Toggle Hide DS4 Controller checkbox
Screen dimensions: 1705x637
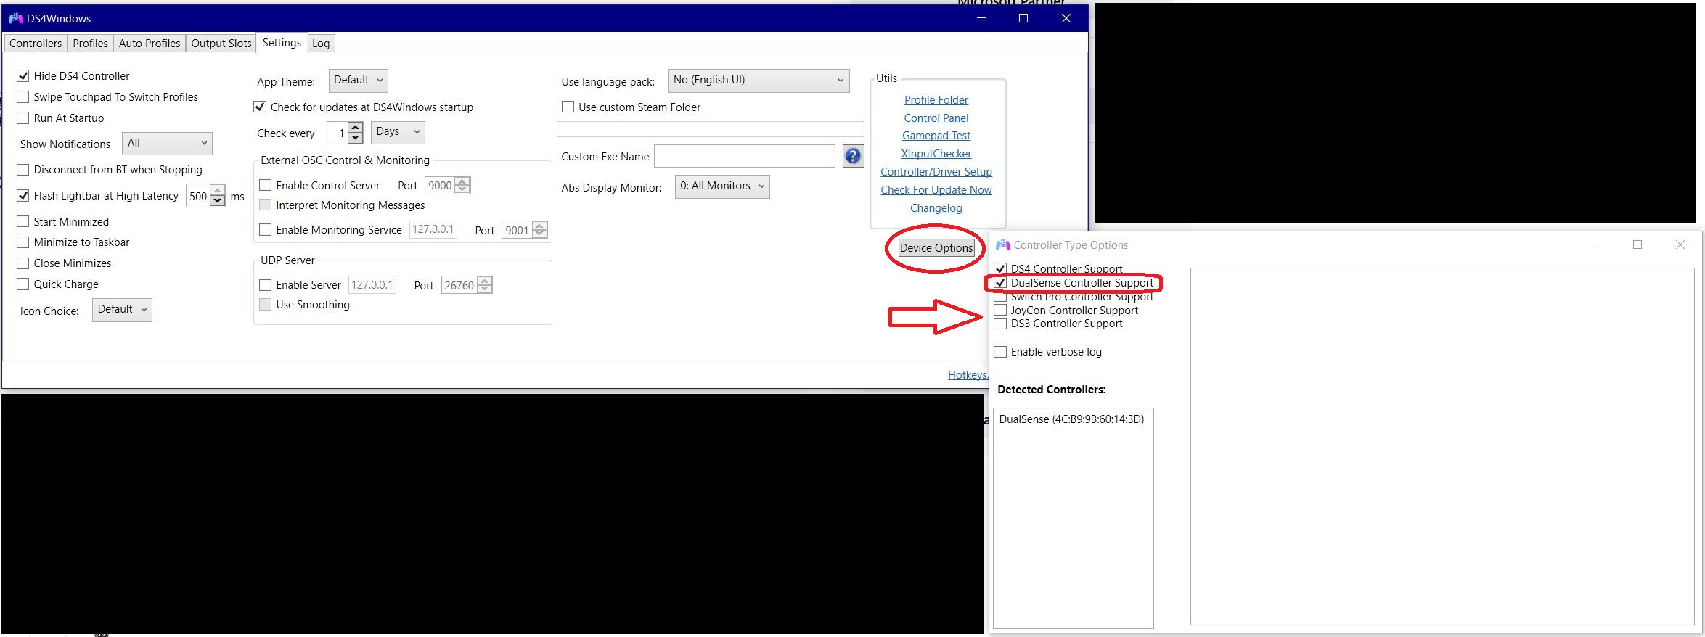23,76
